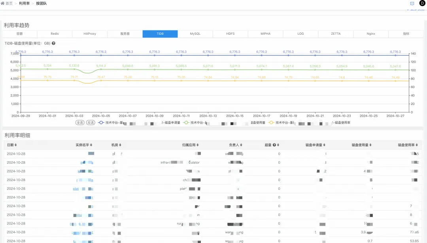The image size is (427, 243).
Task: Sort the table by the 负责人 column icon
Action: (241, 144)
